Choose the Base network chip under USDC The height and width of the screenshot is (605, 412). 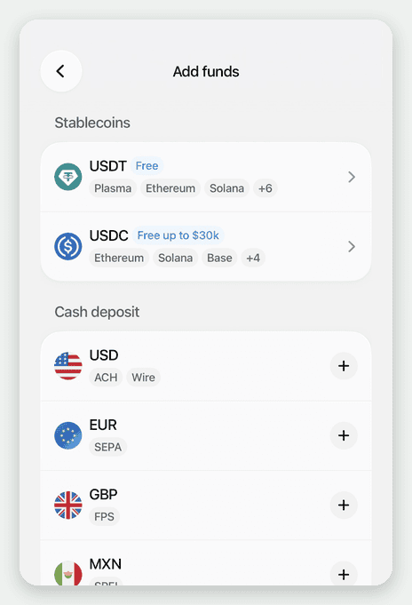tap(219, 258)
